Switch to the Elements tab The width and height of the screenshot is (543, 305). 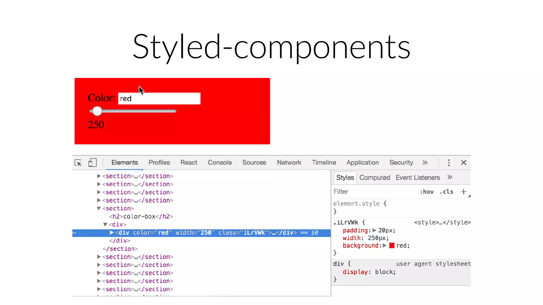pos(125,163)
